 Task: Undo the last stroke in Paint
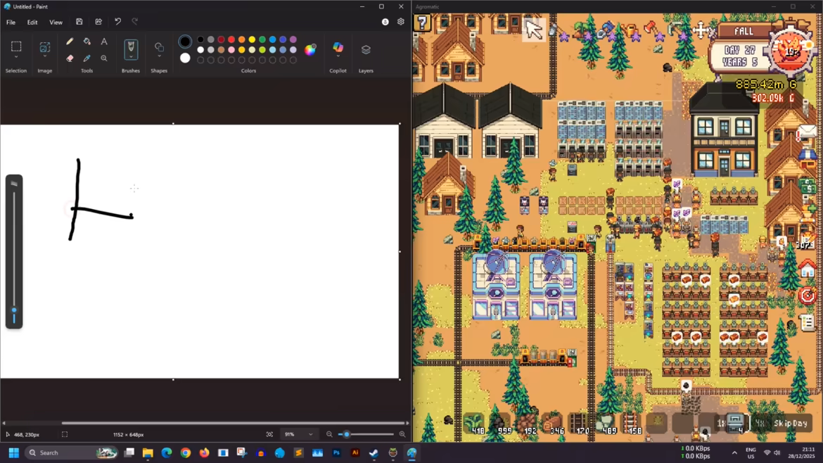point(117,22)
